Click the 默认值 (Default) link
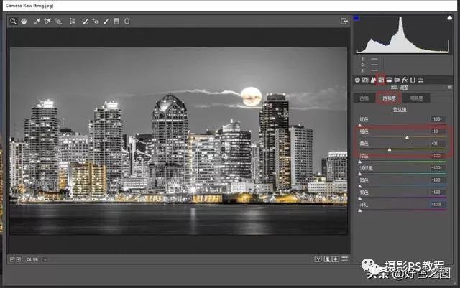460x288 pixels. (x=398, y=109)
